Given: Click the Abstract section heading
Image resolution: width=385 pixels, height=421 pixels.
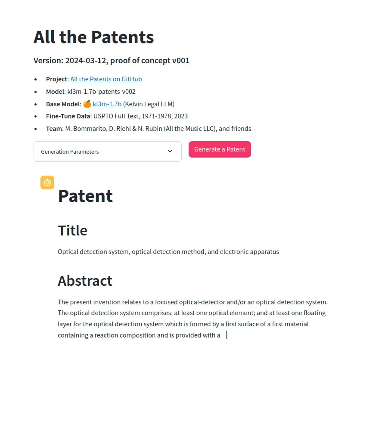Looking at the screenshot, I should tap(85, 281).
